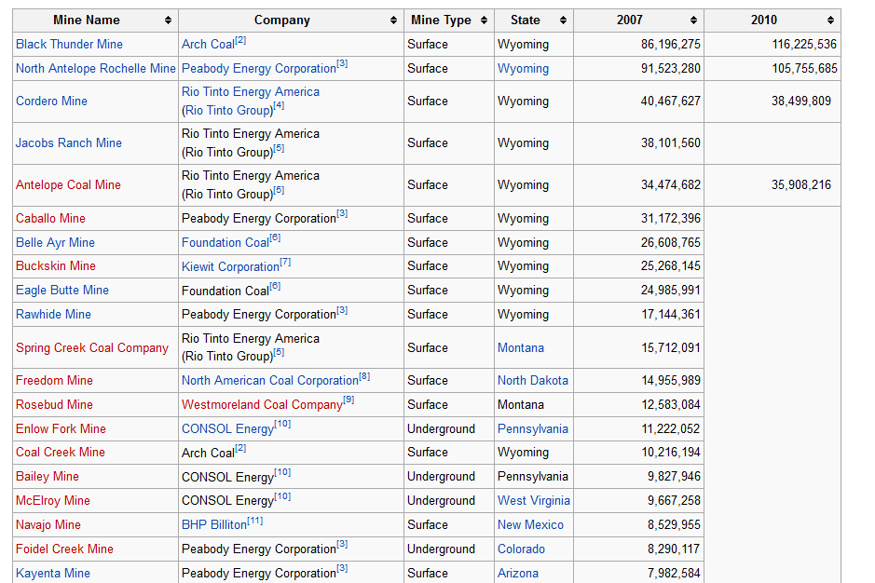Image resolution: width=875 pixels, height=583 pixels.
Task: Open McElroy Mine red link
Action: 52,501
